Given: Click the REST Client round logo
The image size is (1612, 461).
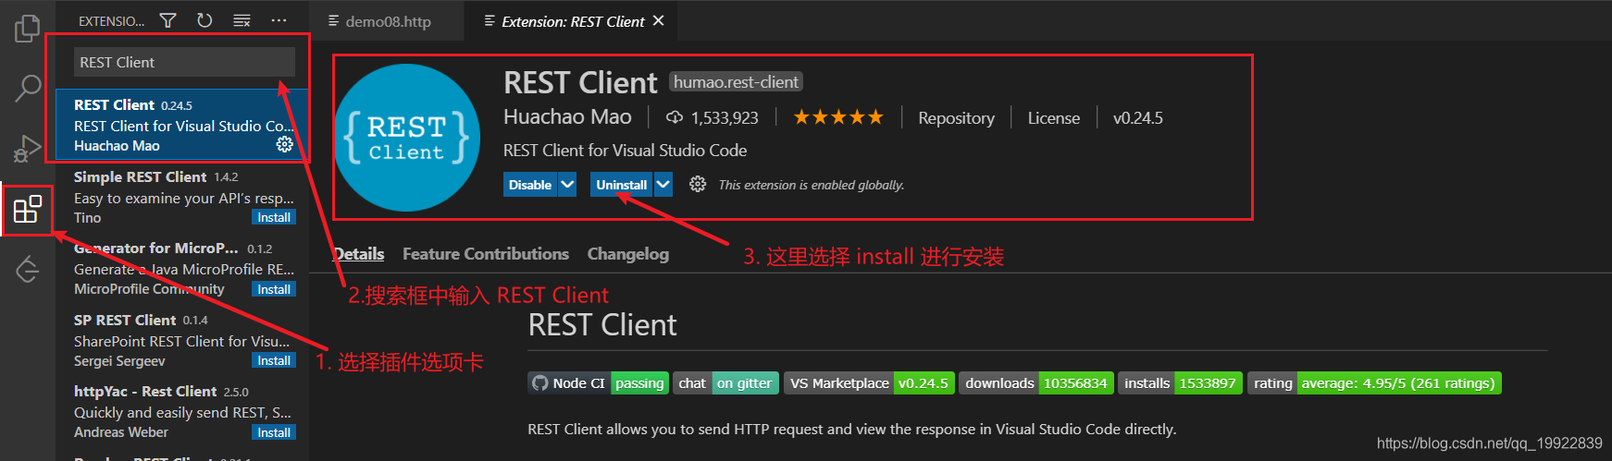Looking at the screenshot, I should pos(407,138).
